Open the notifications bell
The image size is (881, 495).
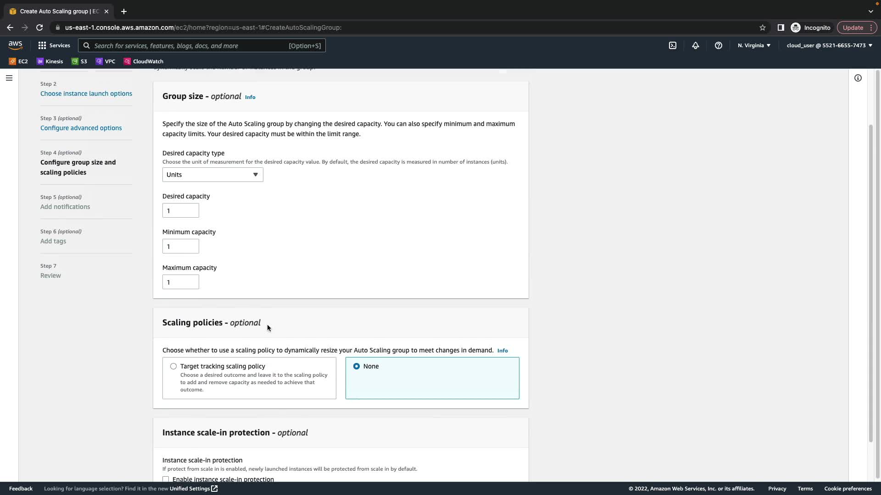coord(695,45)
